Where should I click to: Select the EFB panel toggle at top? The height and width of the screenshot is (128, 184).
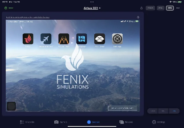(170, 8)
